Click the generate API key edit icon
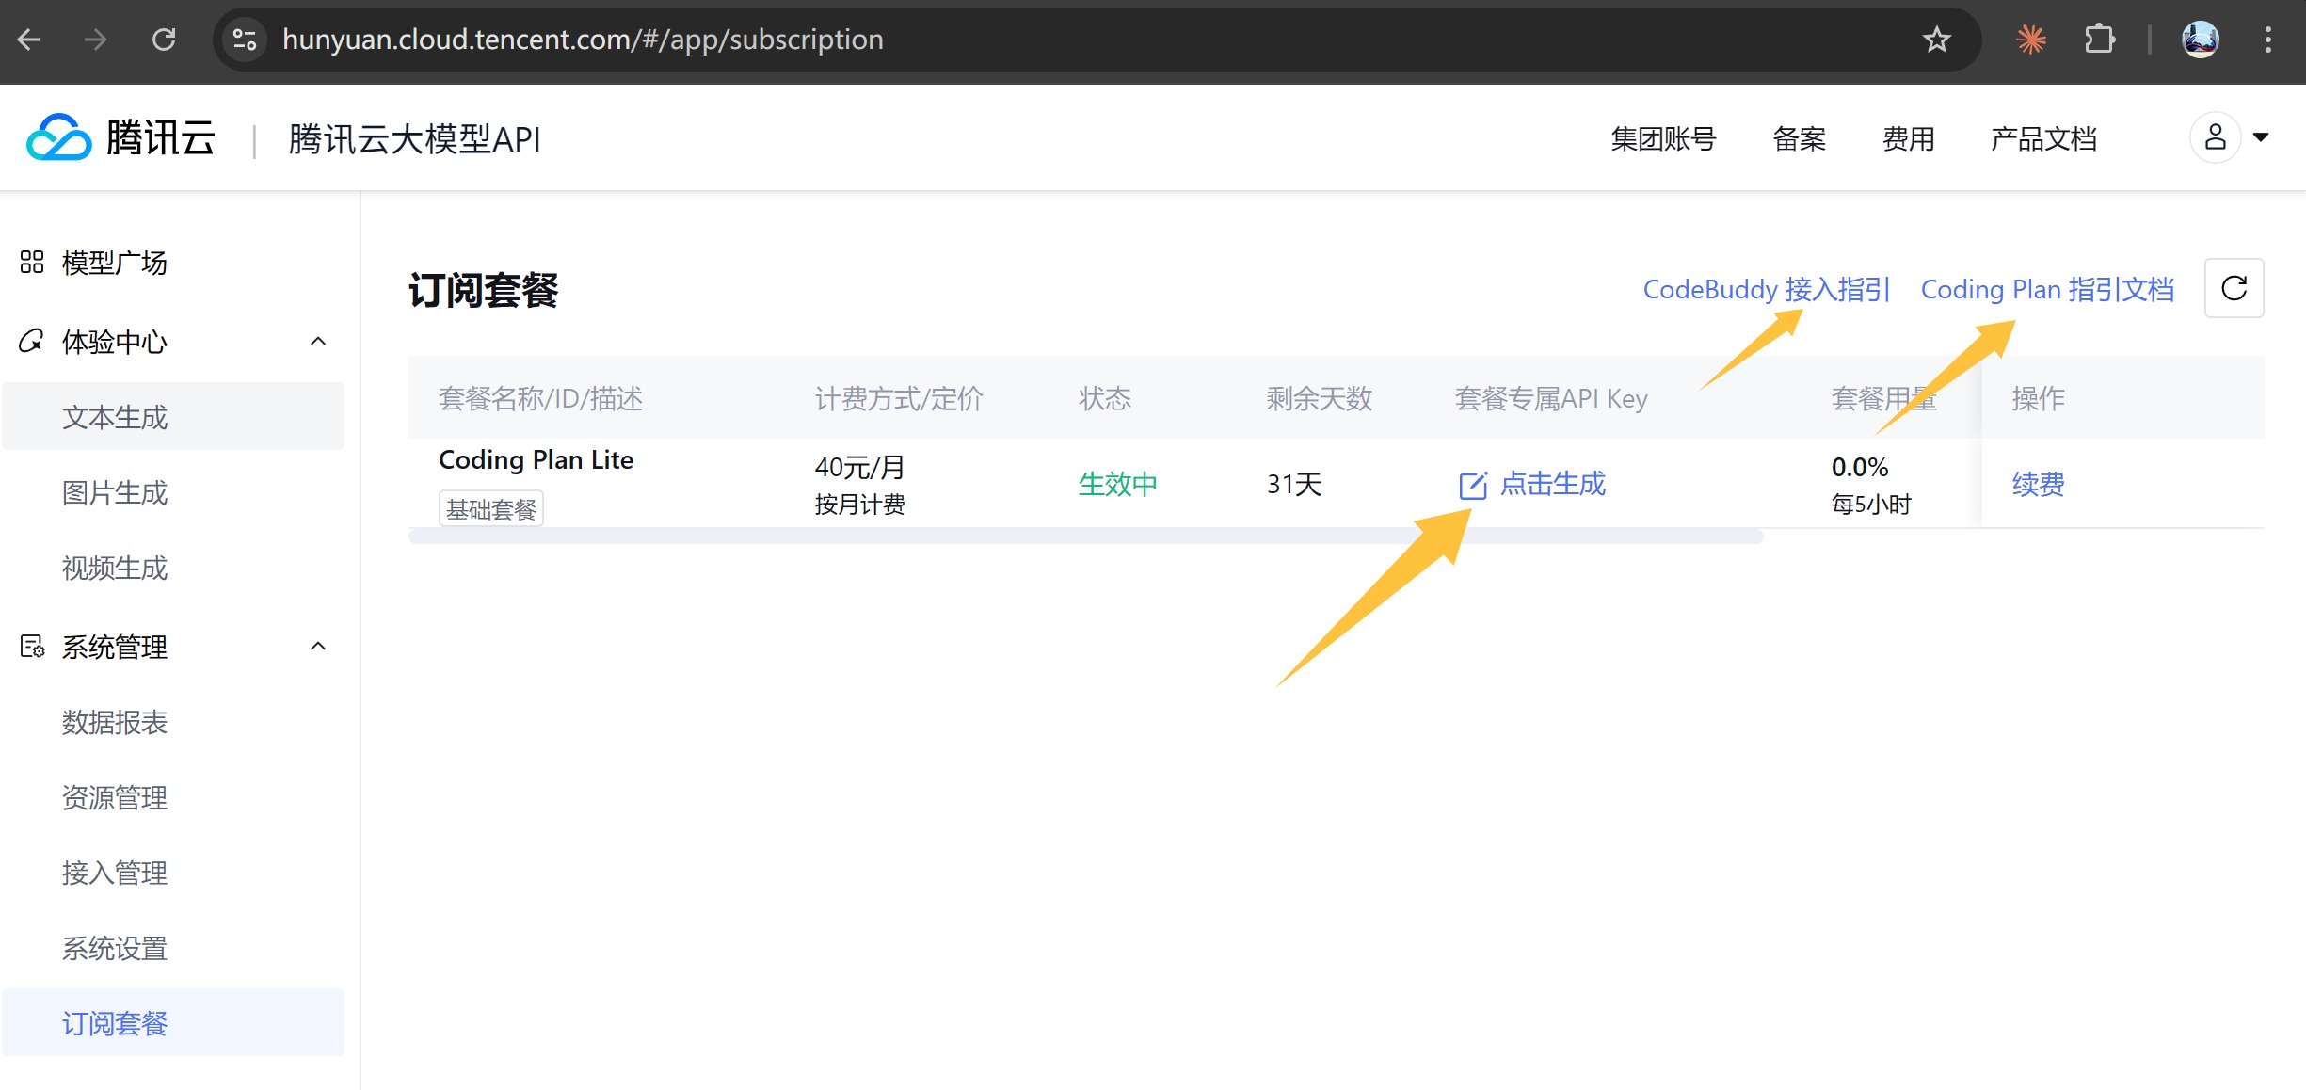Image resolution: width=2306 pixels, height=1090 pixels. pos(1472,485)
